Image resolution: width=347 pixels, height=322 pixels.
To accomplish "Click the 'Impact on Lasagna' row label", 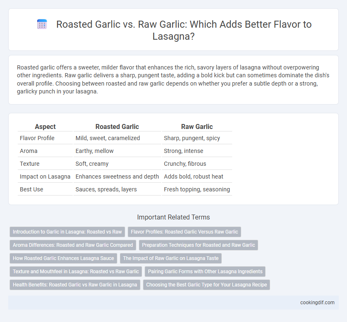I will (45, 177).
